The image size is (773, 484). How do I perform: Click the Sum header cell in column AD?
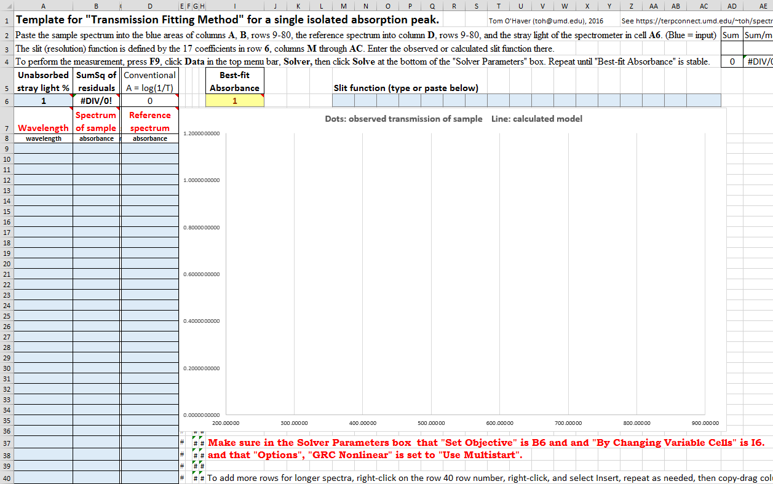[731, 35]
